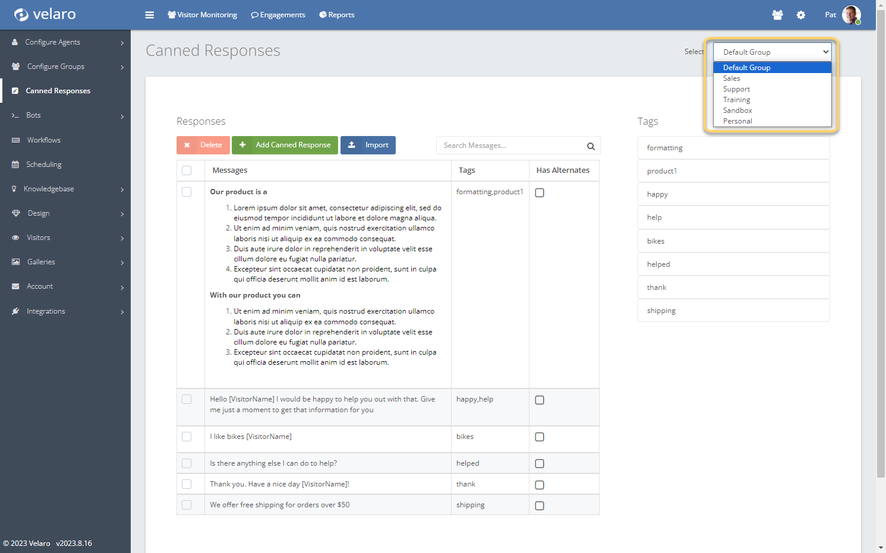Expand the Configure Agents sidebar section
886x553 pixels.
65,42
